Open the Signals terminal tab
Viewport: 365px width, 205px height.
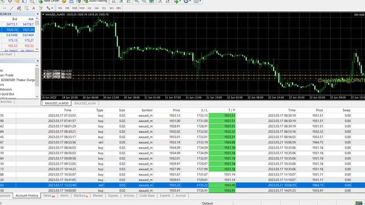[113, 196]
